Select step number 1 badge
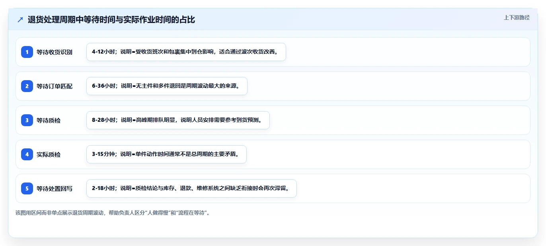546x246 pixels. pos(27,52)
